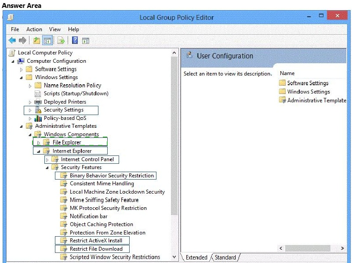Expand the Software Settings node
Image resolution: width=352 pixels, height=263 pixels.
point(22,69)
